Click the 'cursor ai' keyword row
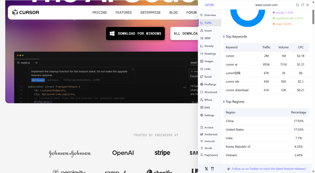 click(x=266, y=64)
